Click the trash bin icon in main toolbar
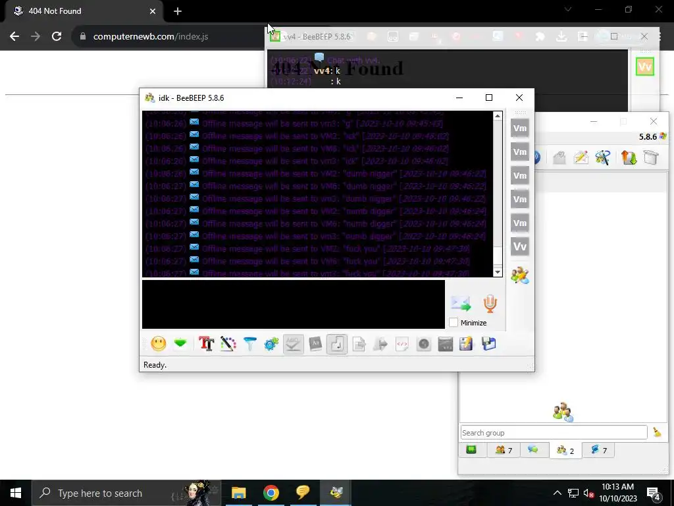 (x=651, y=157)
